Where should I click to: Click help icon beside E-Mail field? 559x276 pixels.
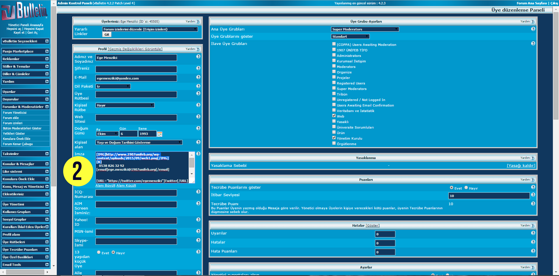[198, 77]
